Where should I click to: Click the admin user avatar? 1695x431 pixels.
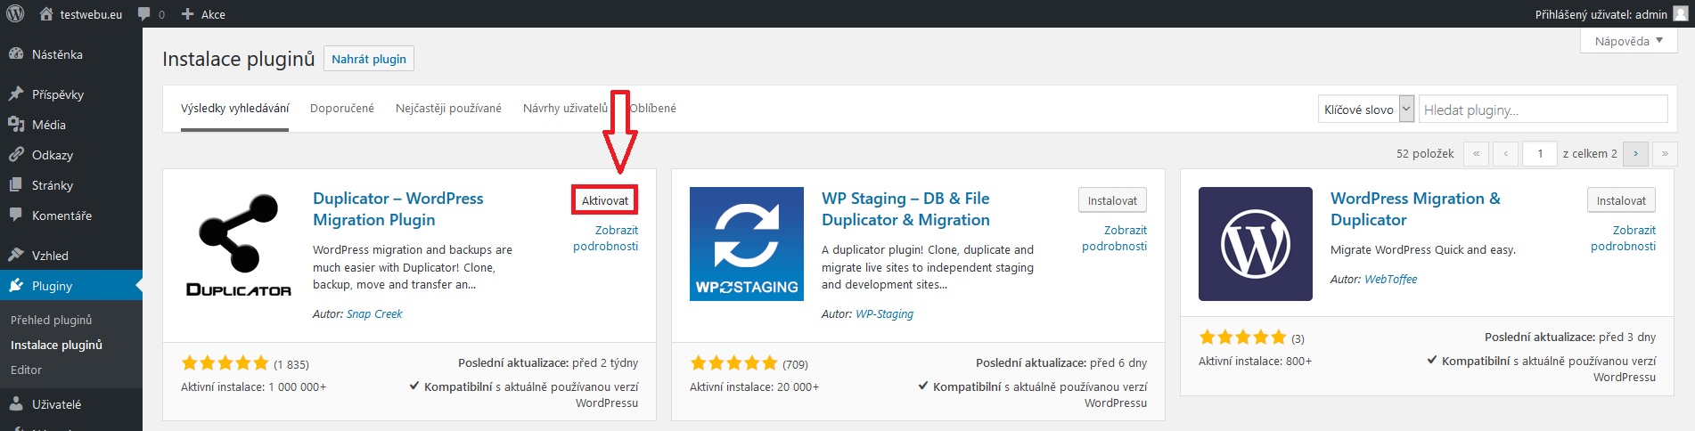[x=1680, y=13]
